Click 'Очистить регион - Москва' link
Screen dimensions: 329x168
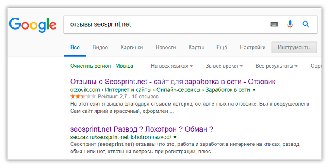coord(102,66)
